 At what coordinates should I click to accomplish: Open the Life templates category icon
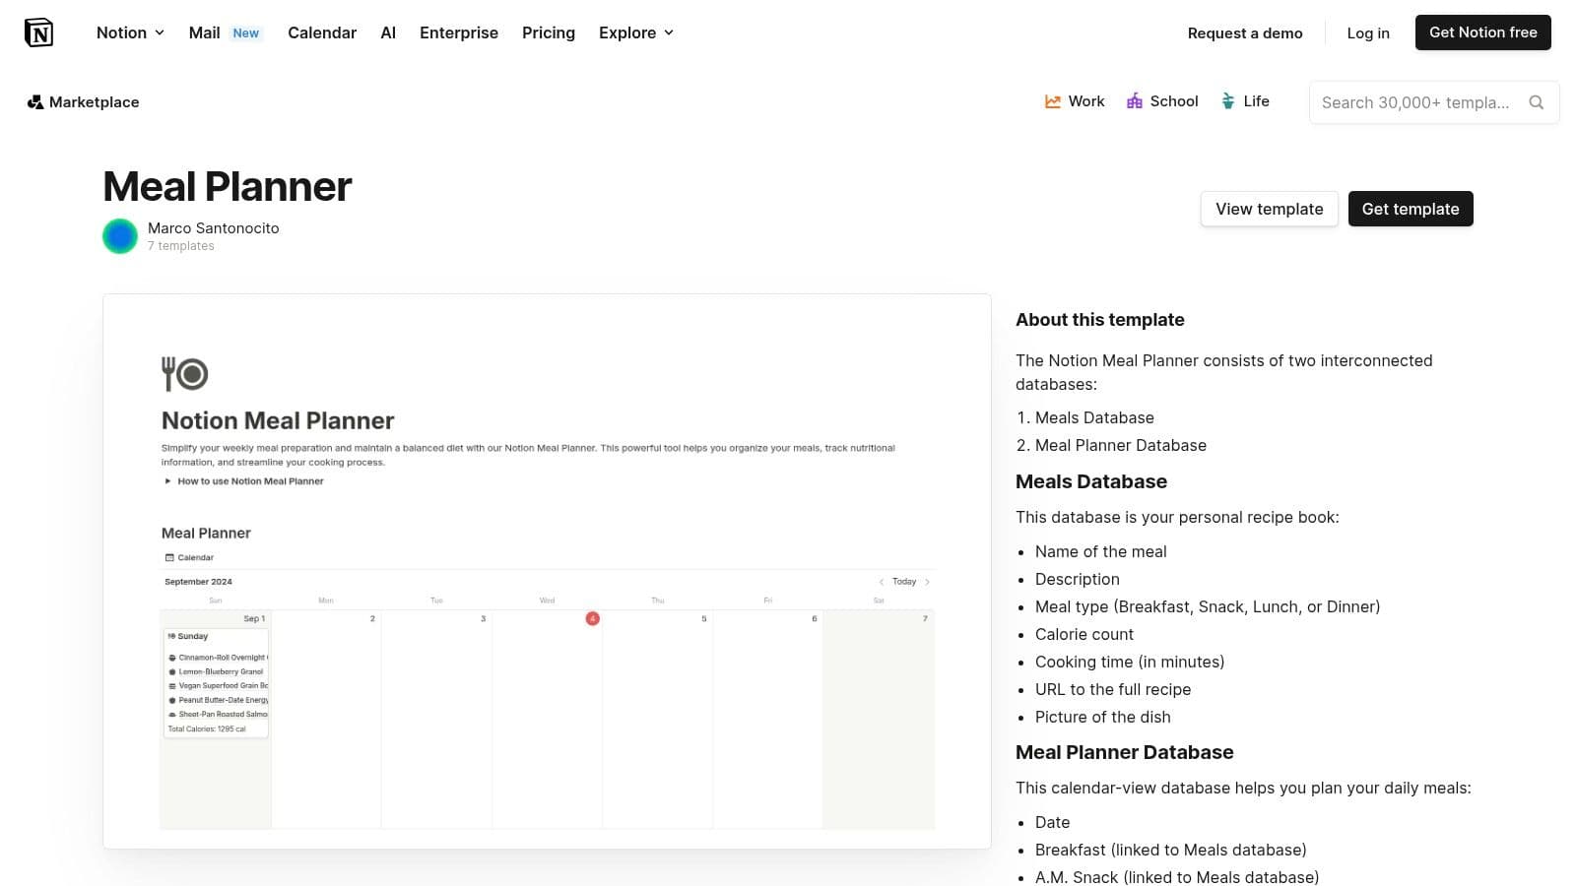click(1227, 100)
